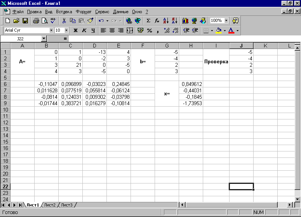Expand the 100% zoom dropdown
This screenshot has height=217, width=301.
point(227,21)
